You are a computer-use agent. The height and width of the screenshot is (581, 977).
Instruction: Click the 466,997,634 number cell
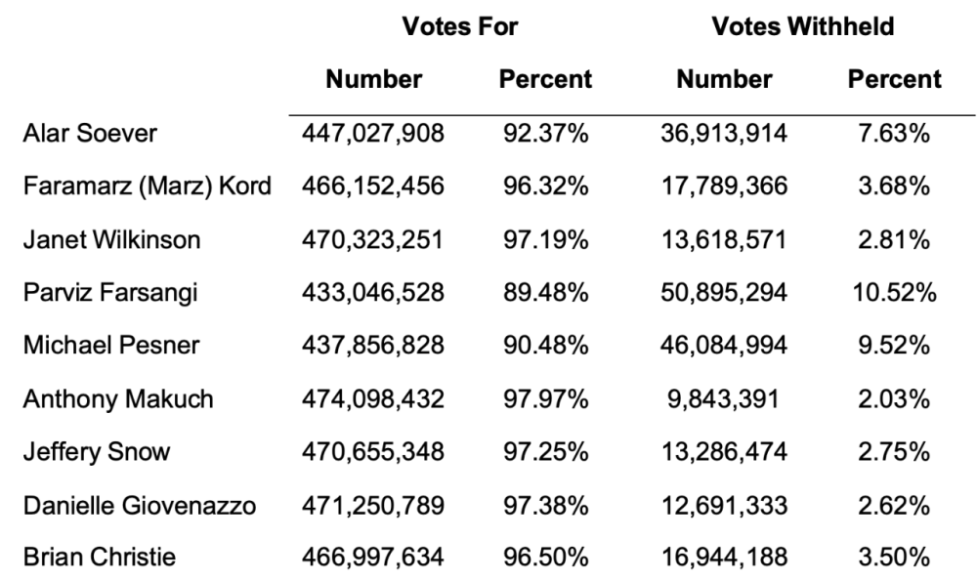373,557
